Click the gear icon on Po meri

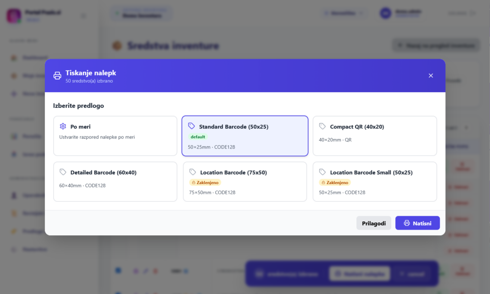click(x=63, y=126)
